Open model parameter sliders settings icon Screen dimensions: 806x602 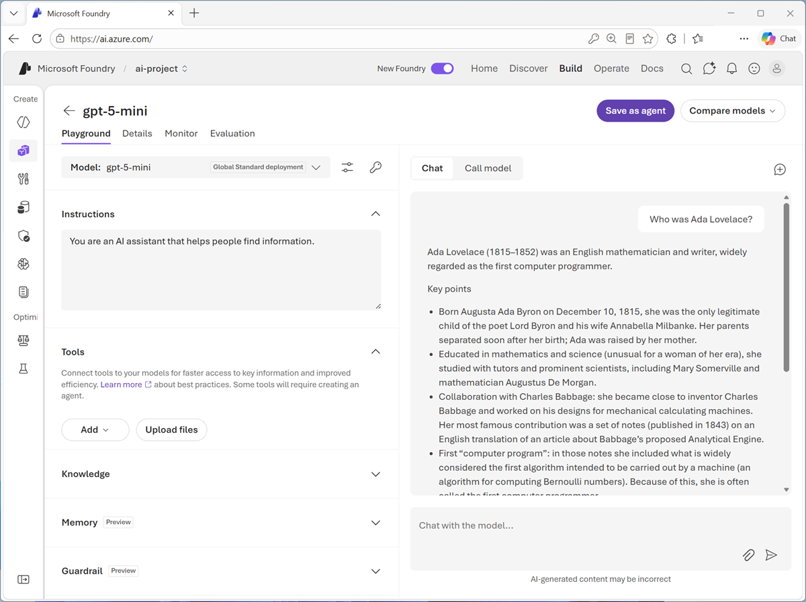click(347, 168)
